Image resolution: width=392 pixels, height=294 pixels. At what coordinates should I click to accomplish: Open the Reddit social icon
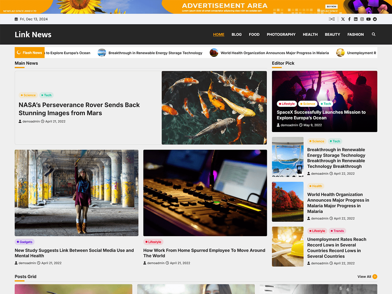point(375,19)
